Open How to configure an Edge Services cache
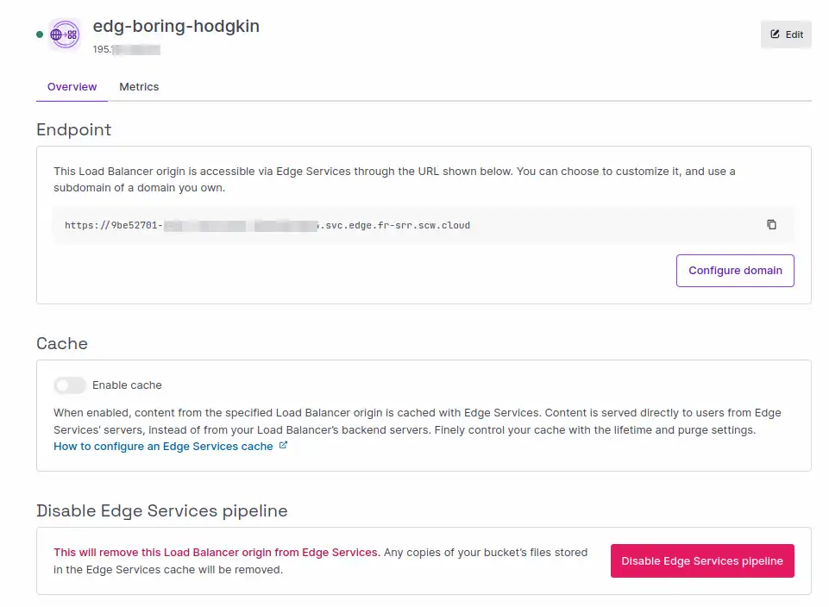The height and width of the screenshot is (607, 829). (163, 447)
